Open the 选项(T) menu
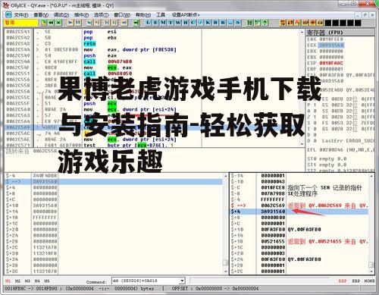 [x=102, y=15]
